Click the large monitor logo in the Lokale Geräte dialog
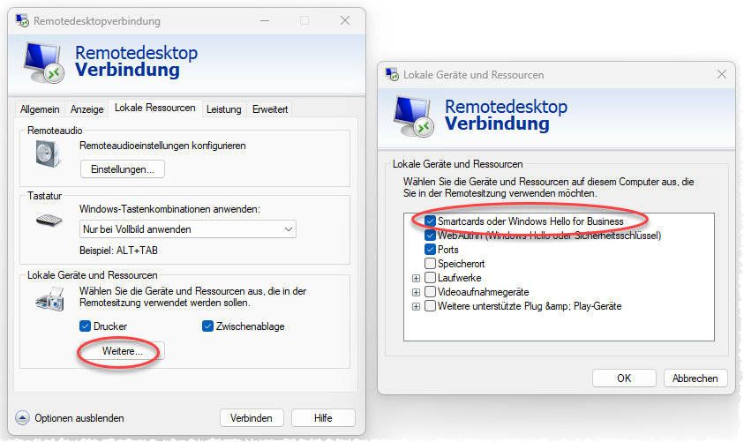Image resolution: width=744 pixels, height=442 pixels. pyautogui.click(x=414, y=116)
